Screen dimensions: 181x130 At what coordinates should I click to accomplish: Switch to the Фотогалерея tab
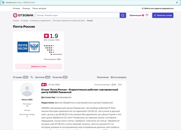118,77
